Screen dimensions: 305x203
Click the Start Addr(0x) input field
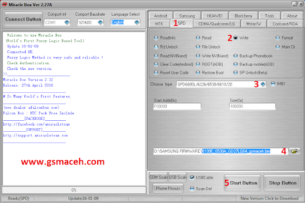tap(177, 106)
